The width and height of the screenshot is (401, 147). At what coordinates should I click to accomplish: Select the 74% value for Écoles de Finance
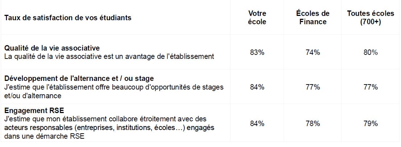click(313, 52)
